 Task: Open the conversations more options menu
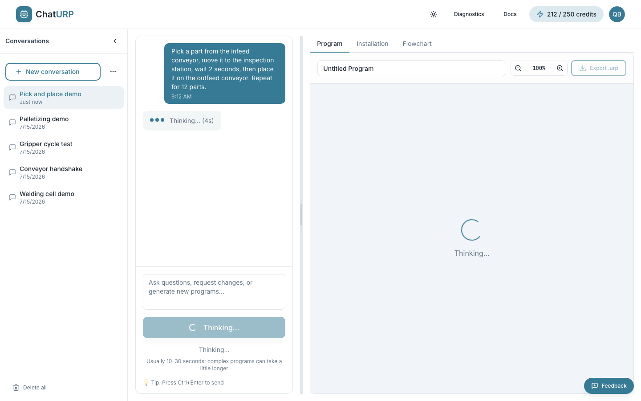pyautogui.click(x=113, y=72)
